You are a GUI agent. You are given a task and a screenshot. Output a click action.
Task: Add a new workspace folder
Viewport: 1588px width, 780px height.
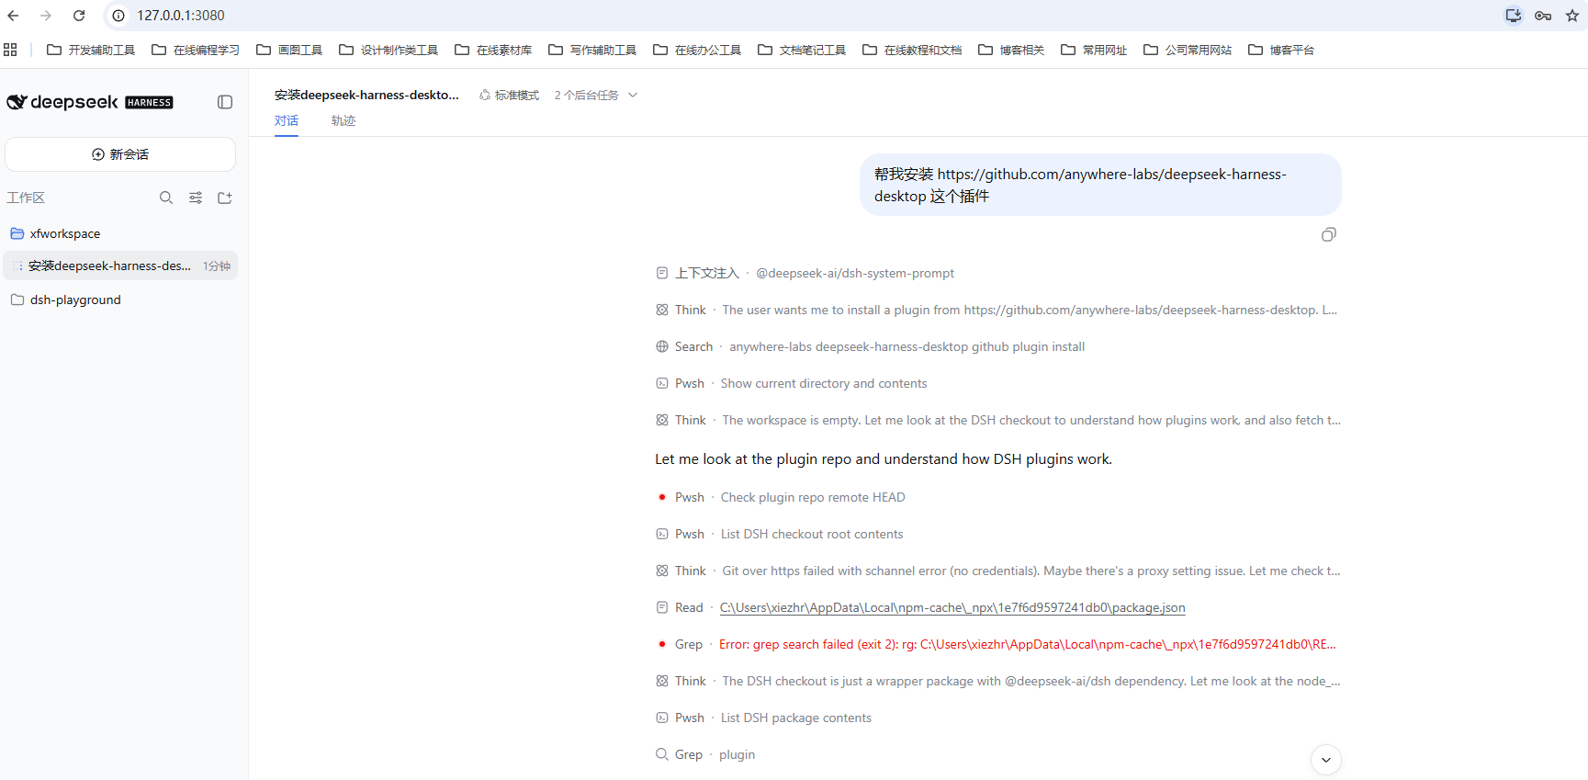click(225, 198)
